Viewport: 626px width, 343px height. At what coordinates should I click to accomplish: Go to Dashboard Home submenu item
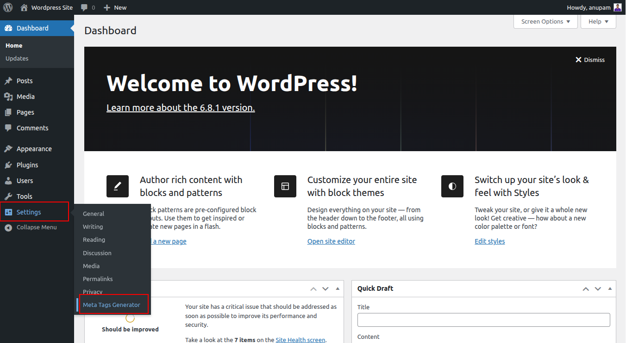[14, 45]
